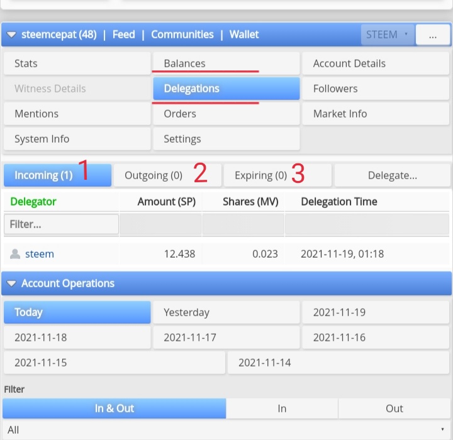The image size is (453, 440).
Task: Sort by Shares (MV) column header
Action: click(250, 202)
